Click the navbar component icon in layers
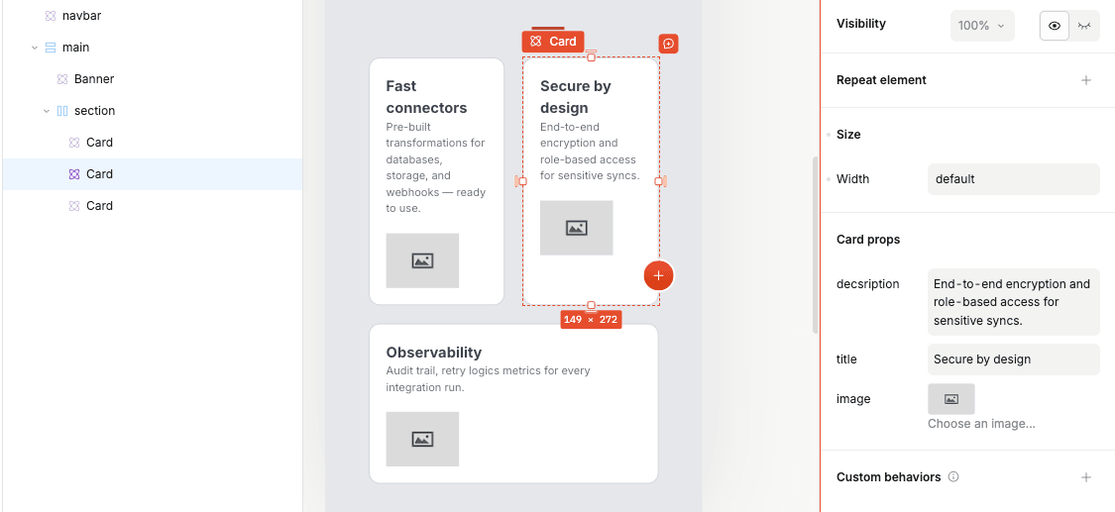 (51, 16)
